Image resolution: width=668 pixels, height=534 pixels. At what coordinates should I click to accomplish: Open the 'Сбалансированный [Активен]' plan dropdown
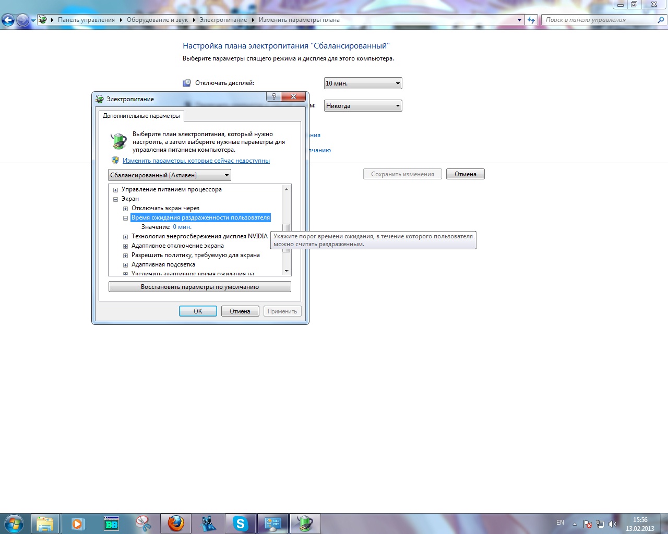(170, 175)
